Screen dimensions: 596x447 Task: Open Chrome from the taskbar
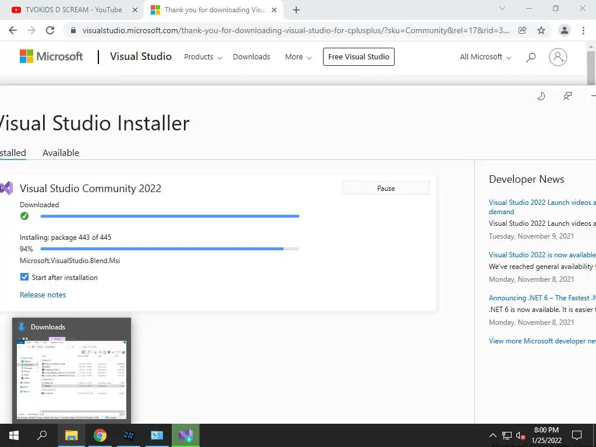tap(100, 435)
